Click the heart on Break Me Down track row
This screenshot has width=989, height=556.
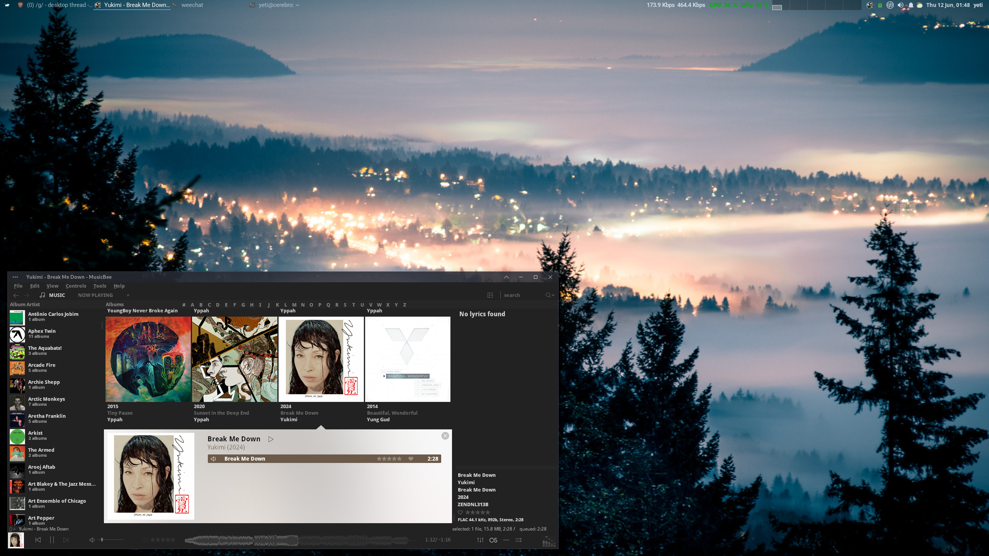point(411,459)
